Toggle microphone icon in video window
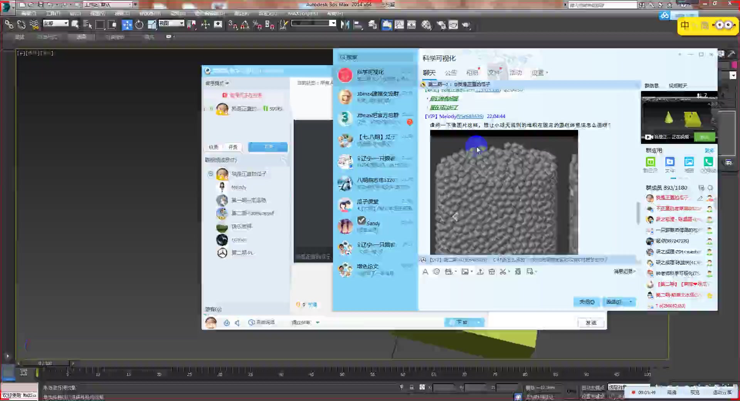Image resolution: width=740 pixels, height=401 pixels. coord(227,323)
